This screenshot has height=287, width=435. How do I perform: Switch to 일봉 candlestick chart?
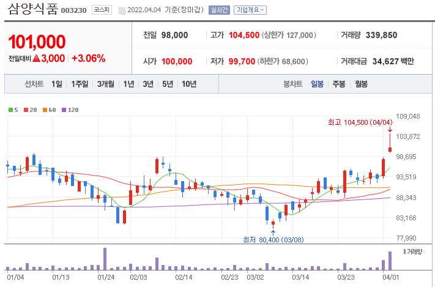[317, 84]
